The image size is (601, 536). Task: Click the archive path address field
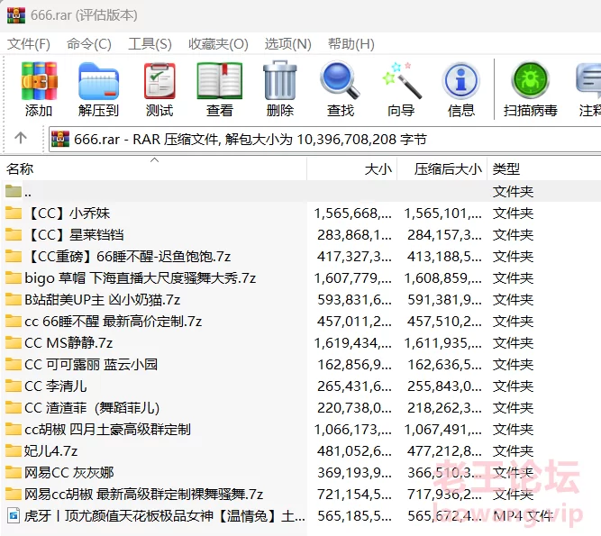click(325, 139)
